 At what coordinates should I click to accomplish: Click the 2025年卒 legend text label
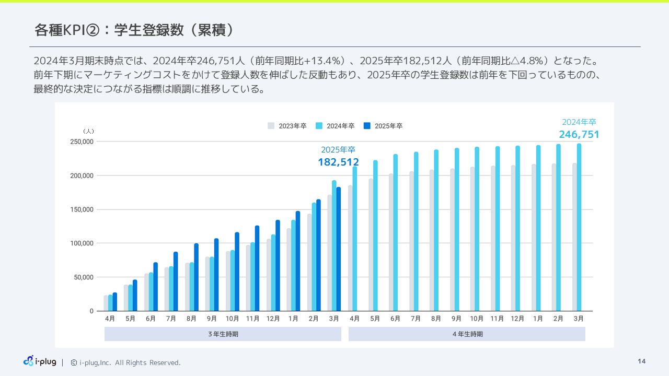(x=388, y=126)
